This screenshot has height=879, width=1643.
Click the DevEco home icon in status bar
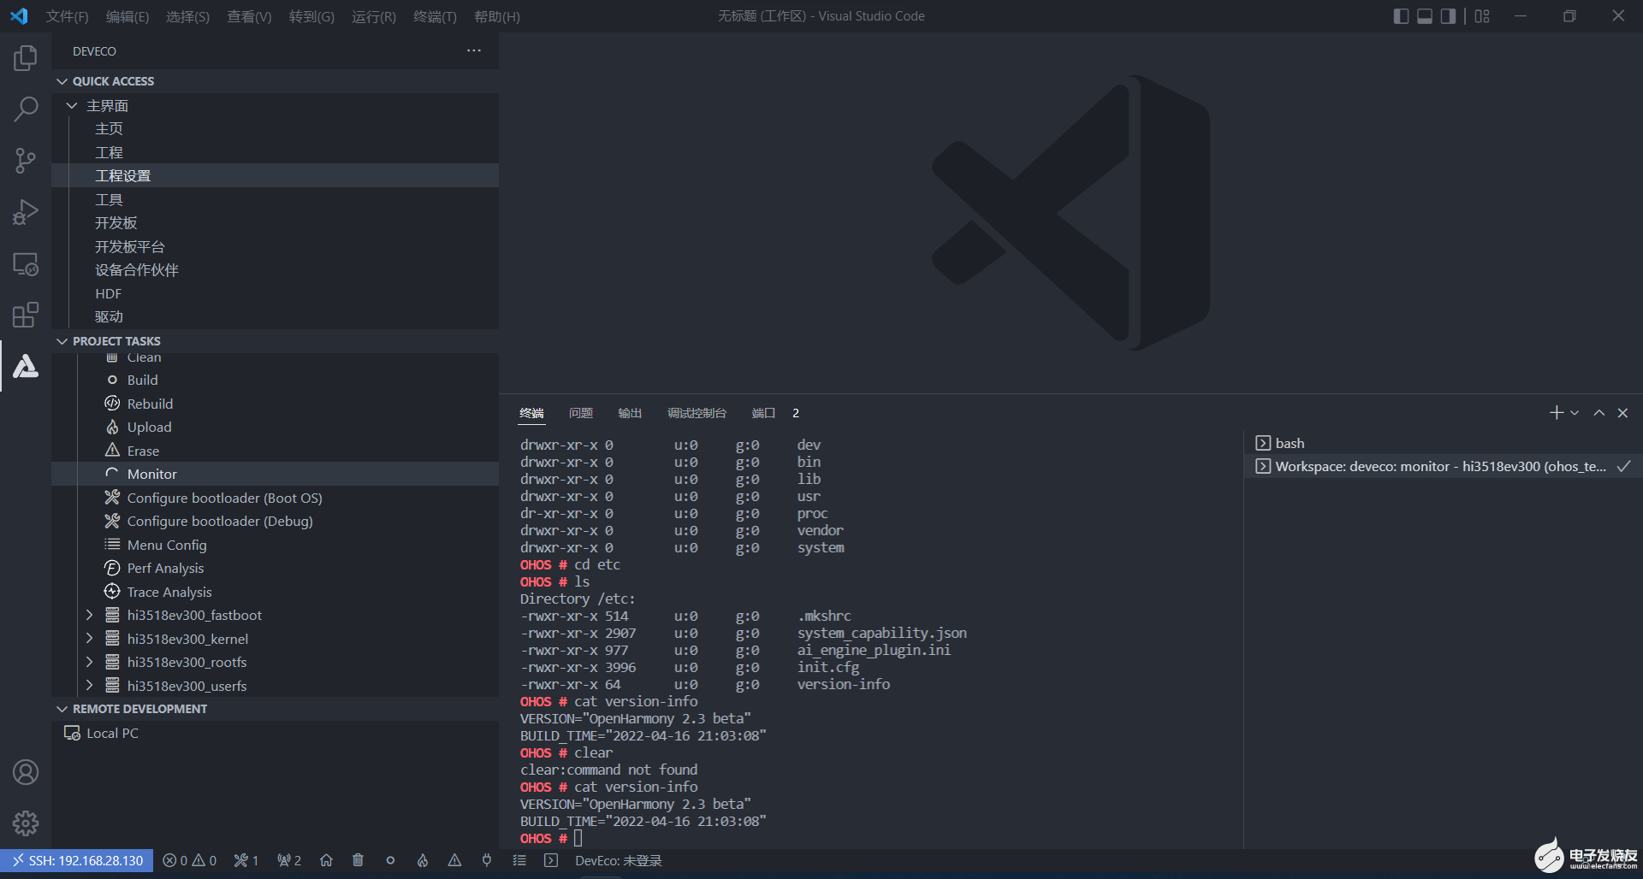point(326,860)
